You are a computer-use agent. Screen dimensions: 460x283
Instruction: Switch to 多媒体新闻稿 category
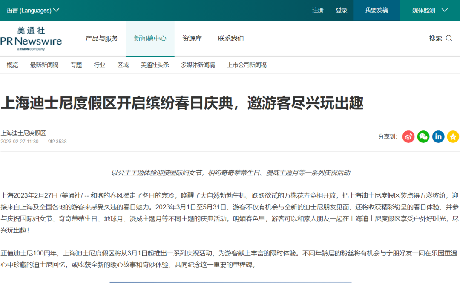(198, 65)
